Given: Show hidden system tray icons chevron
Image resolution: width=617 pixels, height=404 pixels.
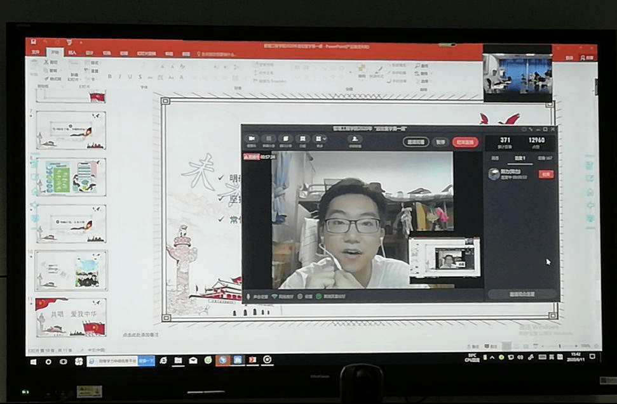Looking at the screenshot, I should click(492, 357).
